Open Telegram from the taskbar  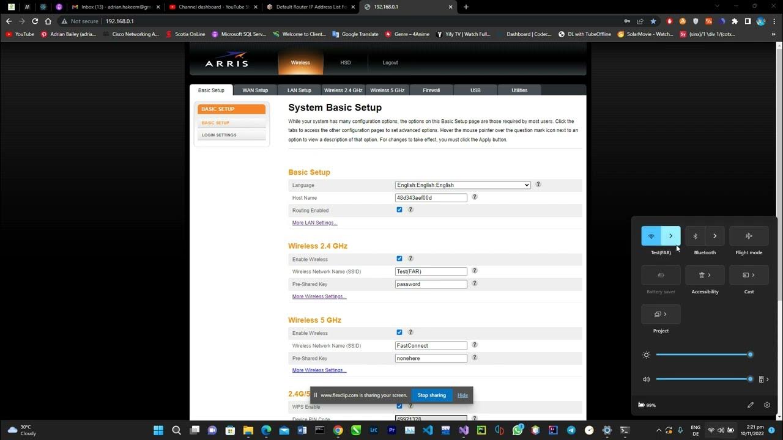[x=571, y=430]
